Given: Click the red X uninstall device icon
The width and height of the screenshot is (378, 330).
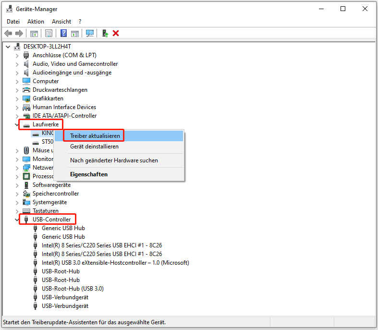Looking at the screenshot, I should pos(116,33).
